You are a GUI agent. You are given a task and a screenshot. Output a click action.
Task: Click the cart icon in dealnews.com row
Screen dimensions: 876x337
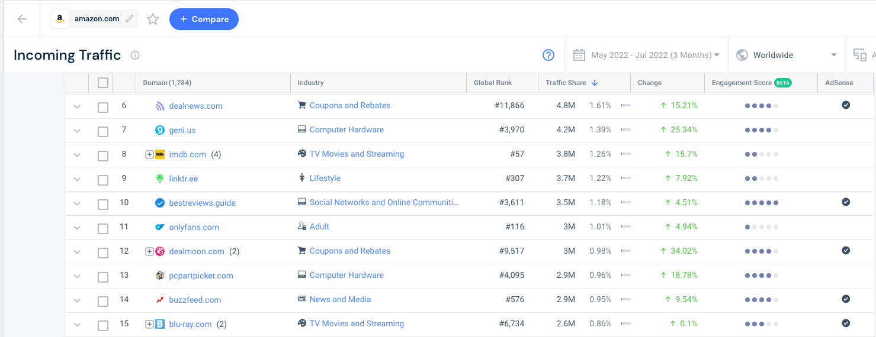coord(302,105)
